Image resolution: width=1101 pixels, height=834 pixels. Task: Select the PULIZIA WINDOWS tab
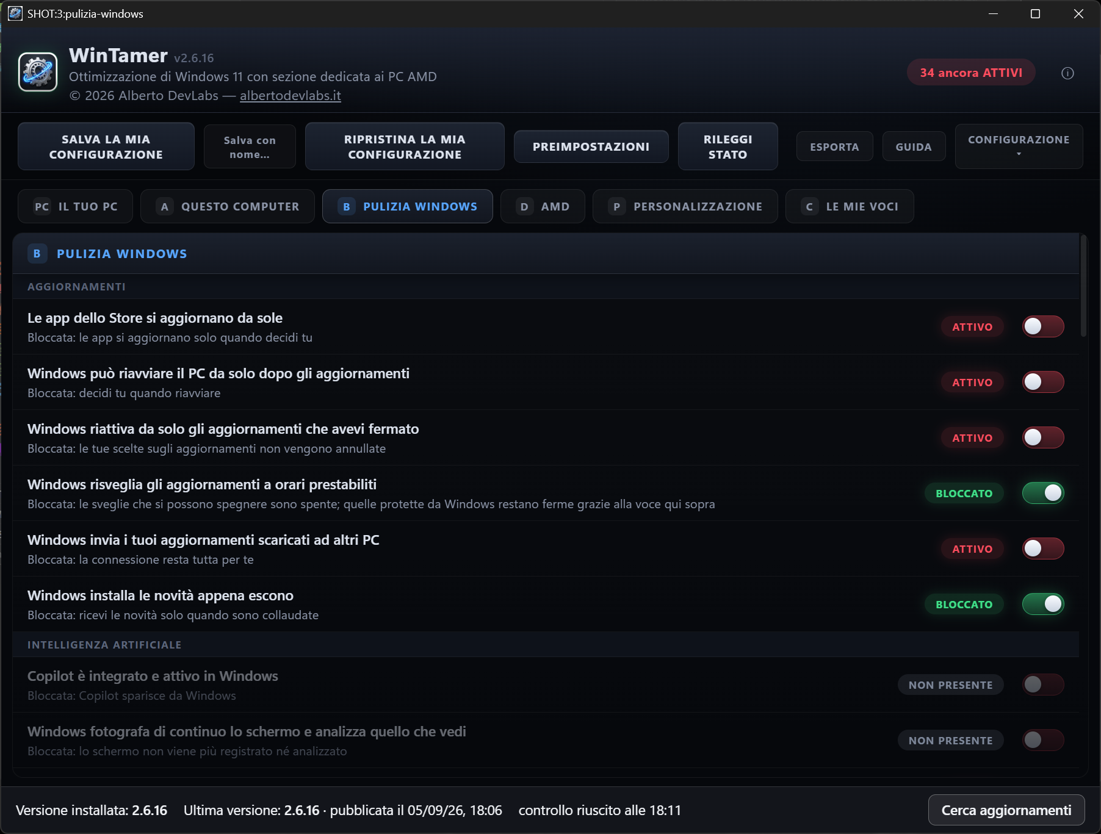pos(408,206)
